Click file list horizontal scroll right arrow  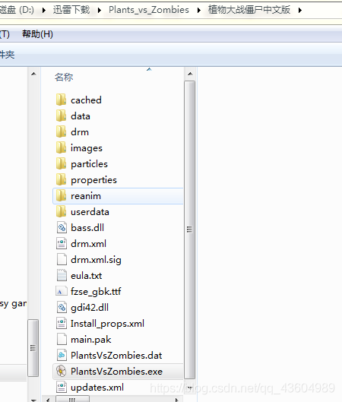tap(176, 400)
